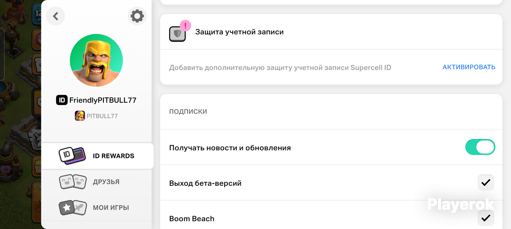The width and height of the screenshot is (511, 229).
Task: Toggle Получать новости и обновления switch
Action: (x=480, y=147)
